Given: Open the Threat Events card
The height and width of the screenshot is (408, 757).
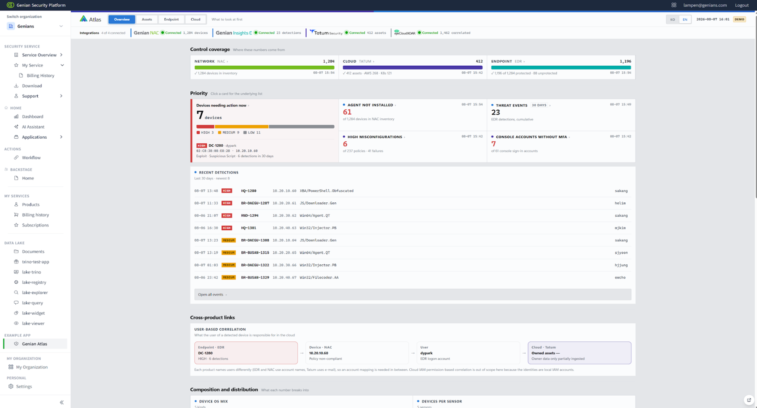Looking at the screenshot, I should [x=561, y=115].
